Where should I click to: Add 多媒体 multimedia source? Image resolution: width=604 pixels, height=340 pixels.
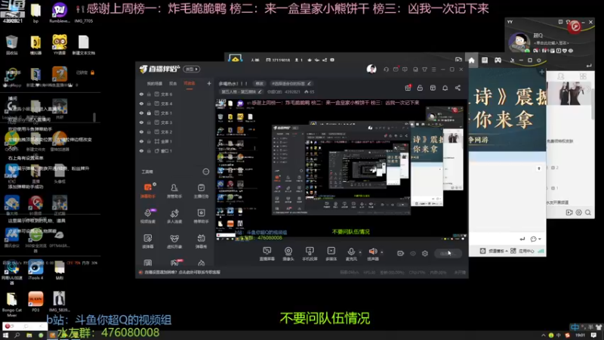click(x=331, y=254)
